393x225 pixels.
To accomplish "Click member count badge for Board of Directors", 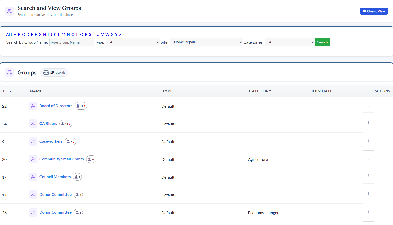I will pyautogui.click(x=81, y=106).
